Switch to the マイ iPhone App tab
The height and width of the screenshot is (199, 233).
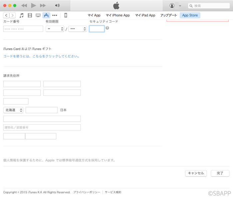[117, 15]
